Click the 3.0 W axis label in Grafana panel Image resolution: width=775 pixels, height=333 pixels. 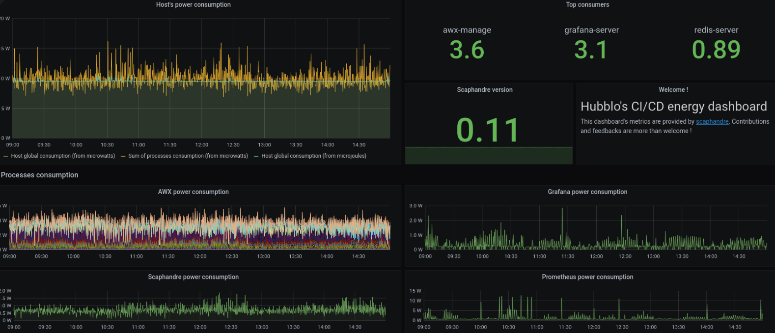tap(416, 206)
